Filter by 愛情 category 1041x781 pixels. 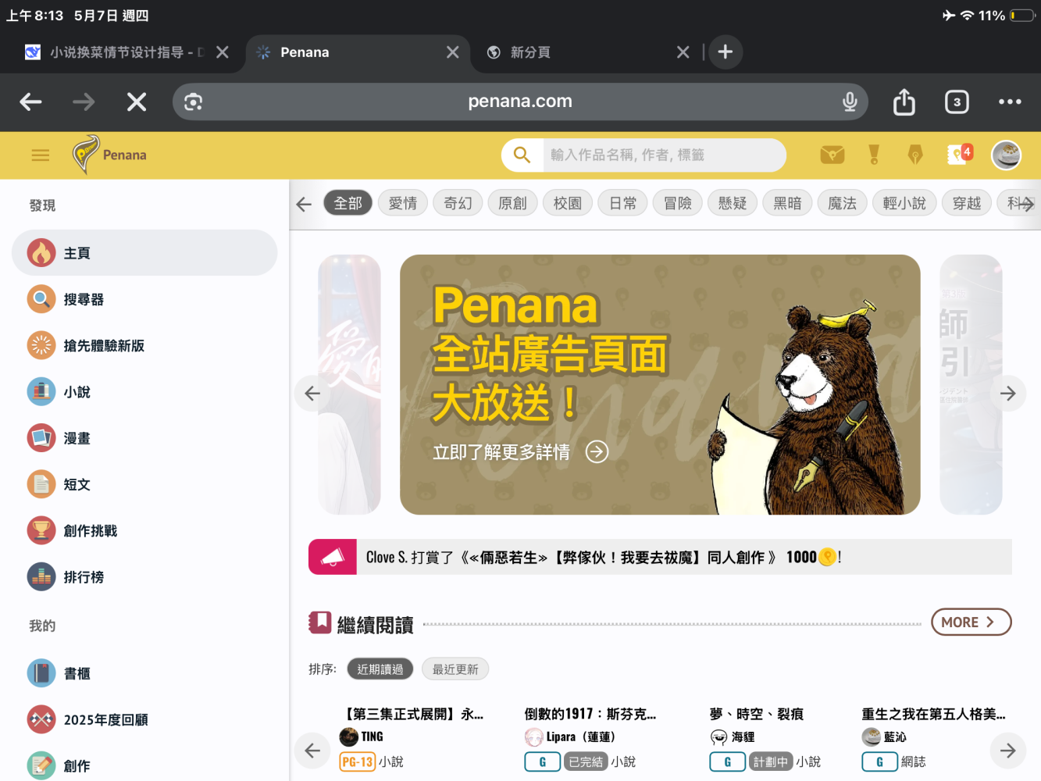pos(403,203)
